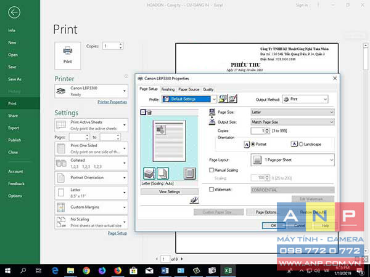370x277 pixels.
Task: Open Task View on the taskbar
Action: pyautogui.click(x=38, y=270)
